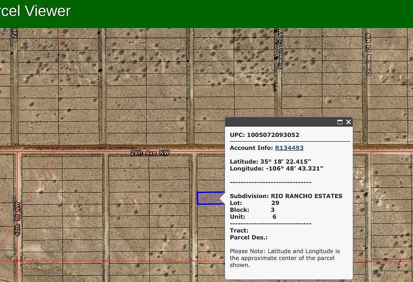This screenshot has height=282, width=413.
Task: Close the parcel info popup
Action: pyautogui.click(x=348, y=122)
